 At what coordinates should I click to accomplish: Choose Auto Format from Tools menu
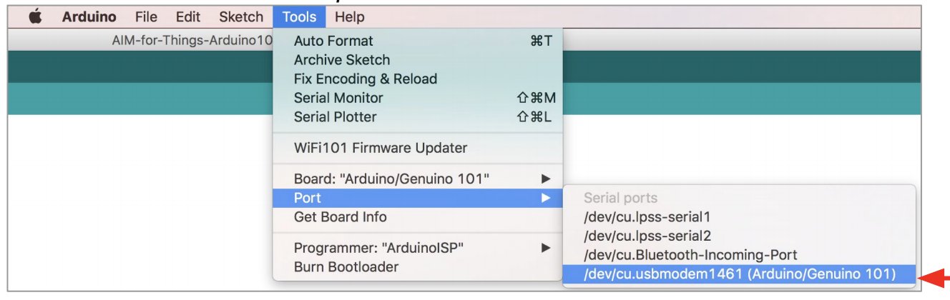418,41
